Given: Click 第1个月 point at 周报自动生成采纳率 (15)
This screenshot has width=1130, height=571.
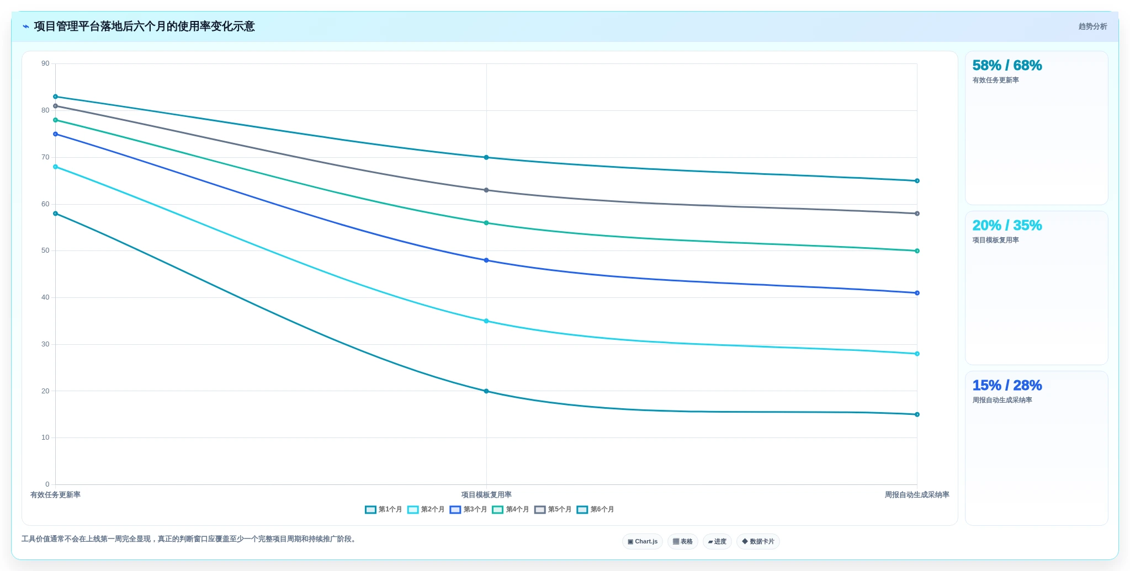Looking at the screenshot, I should click(x=917, y=414).
